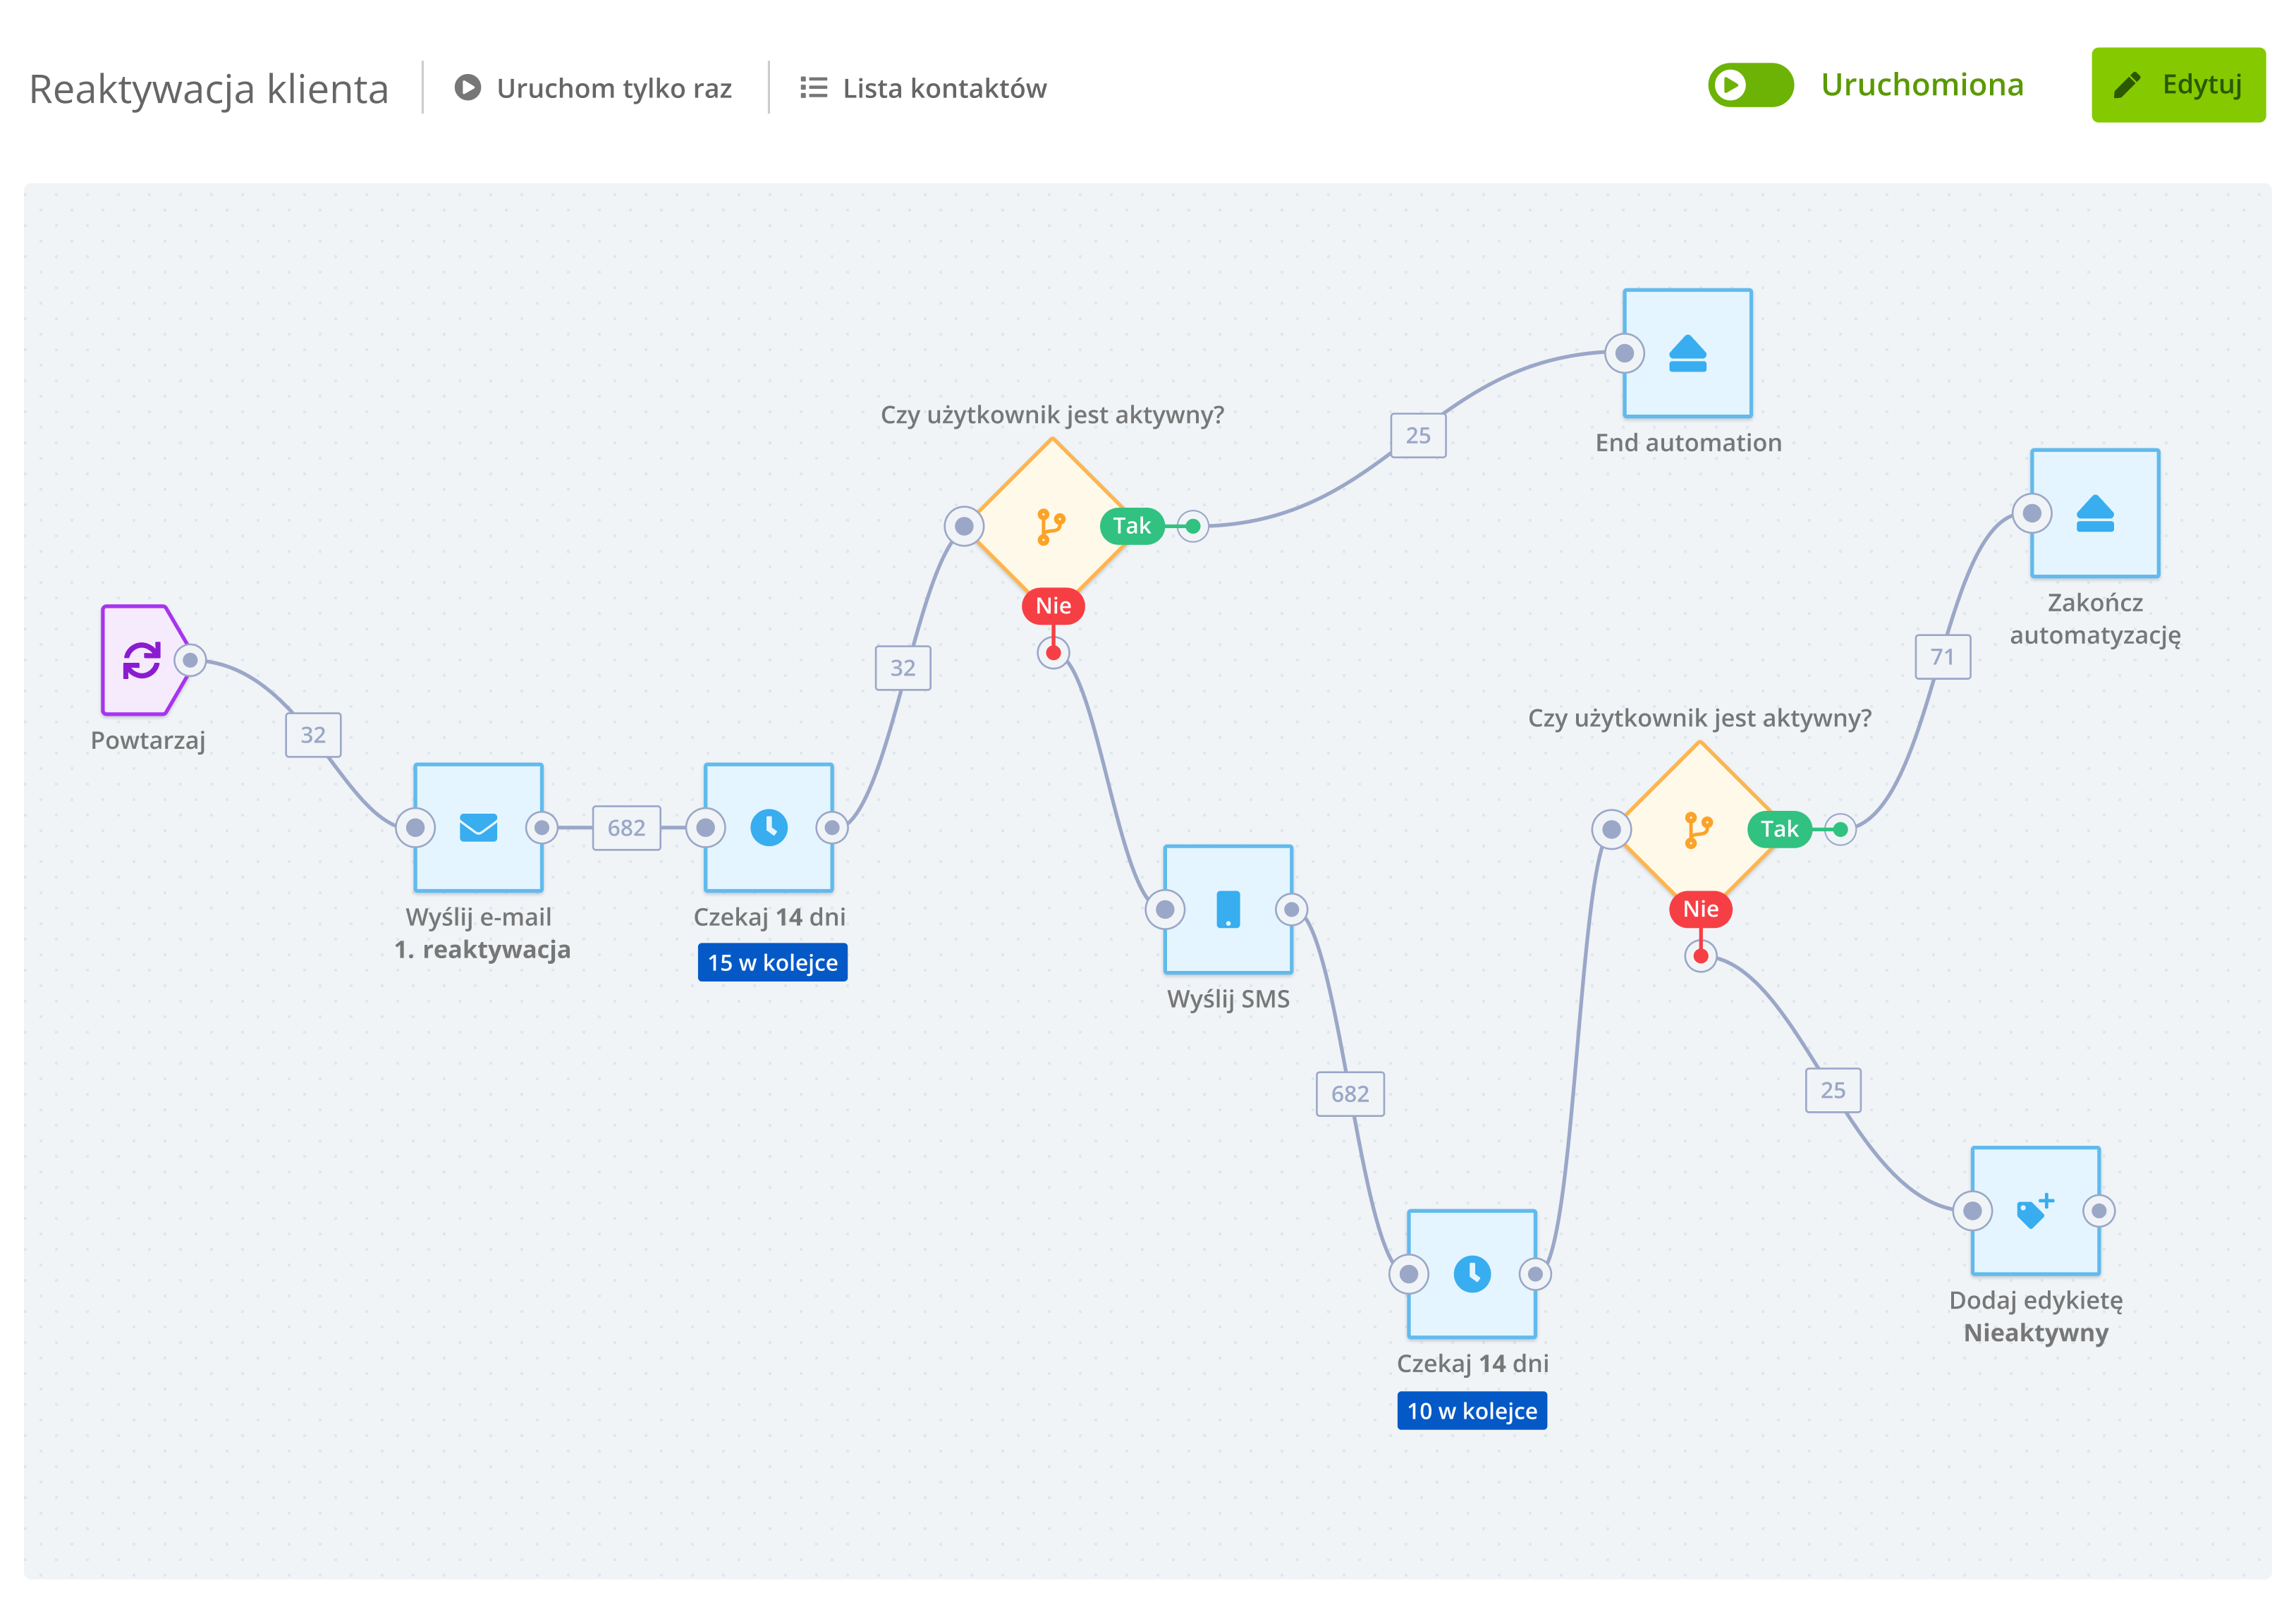
Task: Click counter 25 toward End automation
Action: click(x=1418, y=436)
